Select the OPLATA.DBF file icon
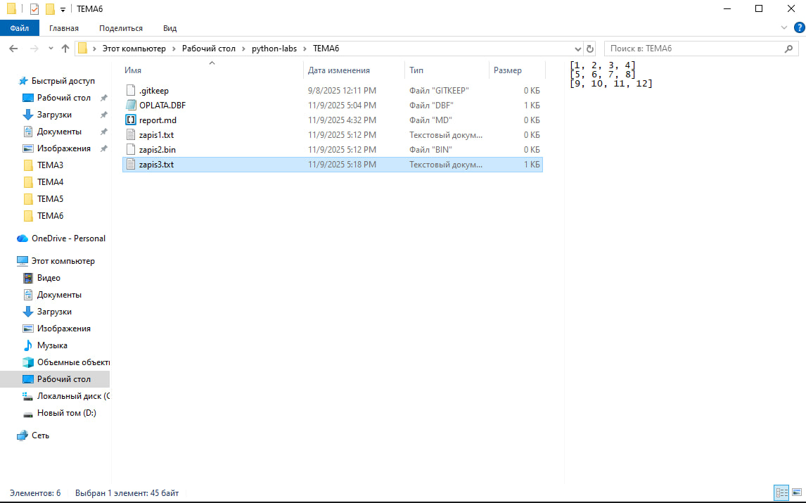 [x=130, y=106]
